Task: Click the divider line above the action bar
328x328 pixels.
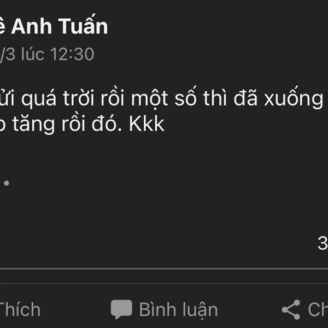Action: click(164, 268)
